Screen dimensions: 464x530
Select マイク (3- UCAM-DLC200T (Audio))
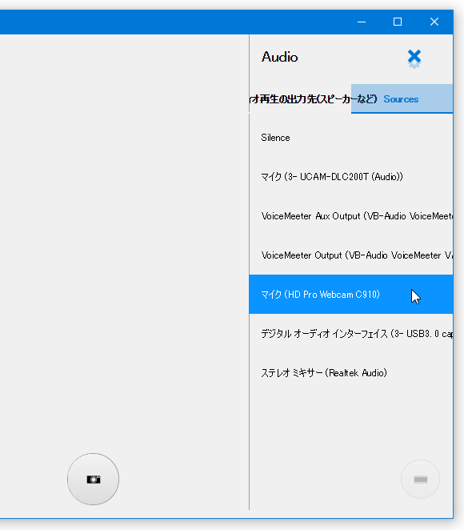coord(351,177)
